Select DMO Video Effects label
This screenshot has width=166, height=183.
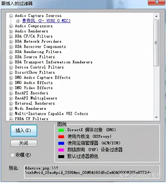click(x=34, y=88)
